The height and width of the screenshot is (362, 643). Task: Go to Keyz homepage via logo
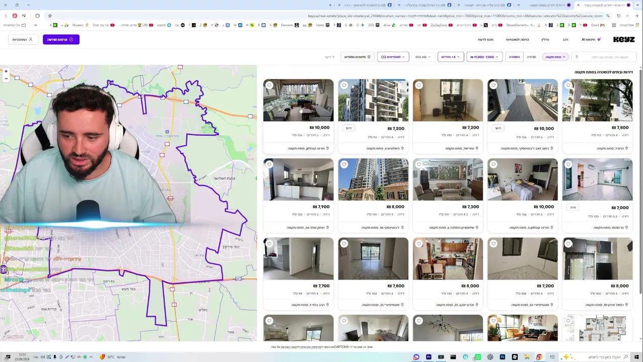[x=624, y=39]
